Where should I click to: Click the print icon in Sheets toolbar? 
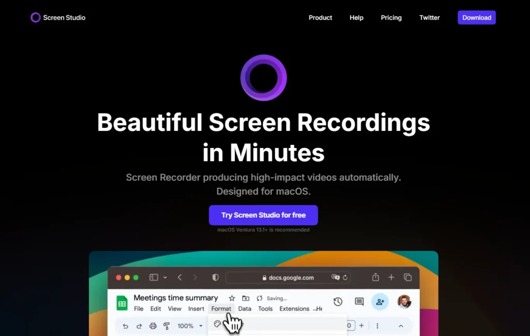[153, 326]
